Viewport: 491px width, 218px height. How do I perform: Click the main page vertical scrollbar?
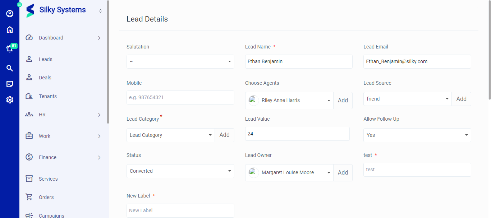tap(489, 50)
